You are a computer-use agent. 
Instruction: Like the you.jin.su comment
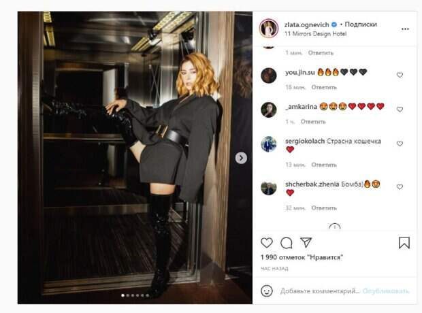tap(400, 75)
